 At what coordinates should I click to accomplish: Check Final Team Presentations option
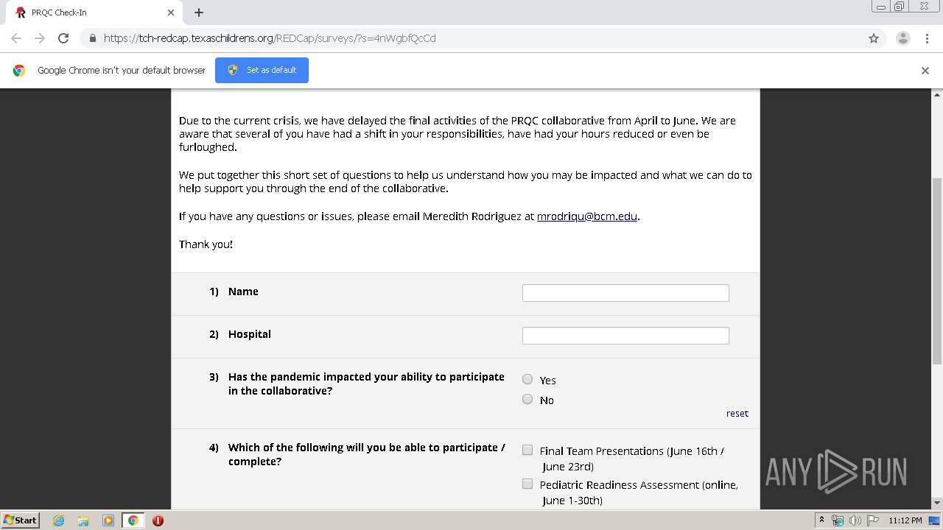(527, 450)
